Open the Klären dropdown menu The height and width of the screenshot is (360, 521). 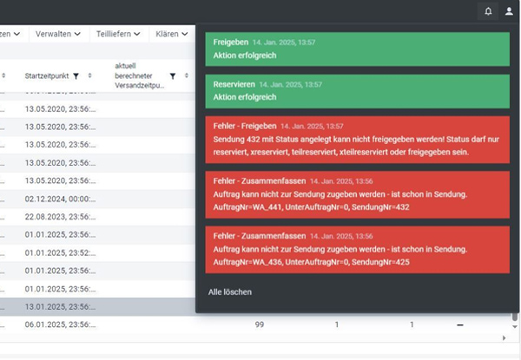[x=172, y=34]
